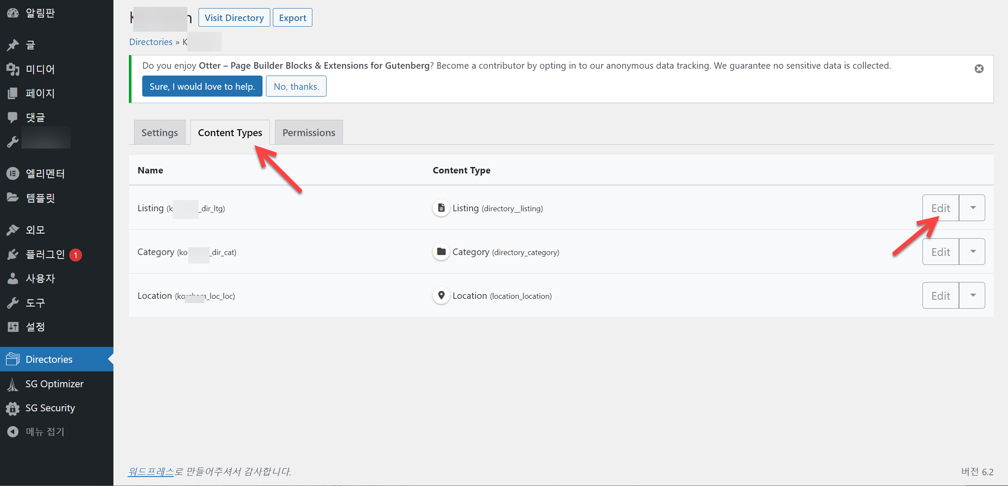Expand dropdown arrow beside Category Edit
This screenshot has width=1008, height=486.
(973, 252)
